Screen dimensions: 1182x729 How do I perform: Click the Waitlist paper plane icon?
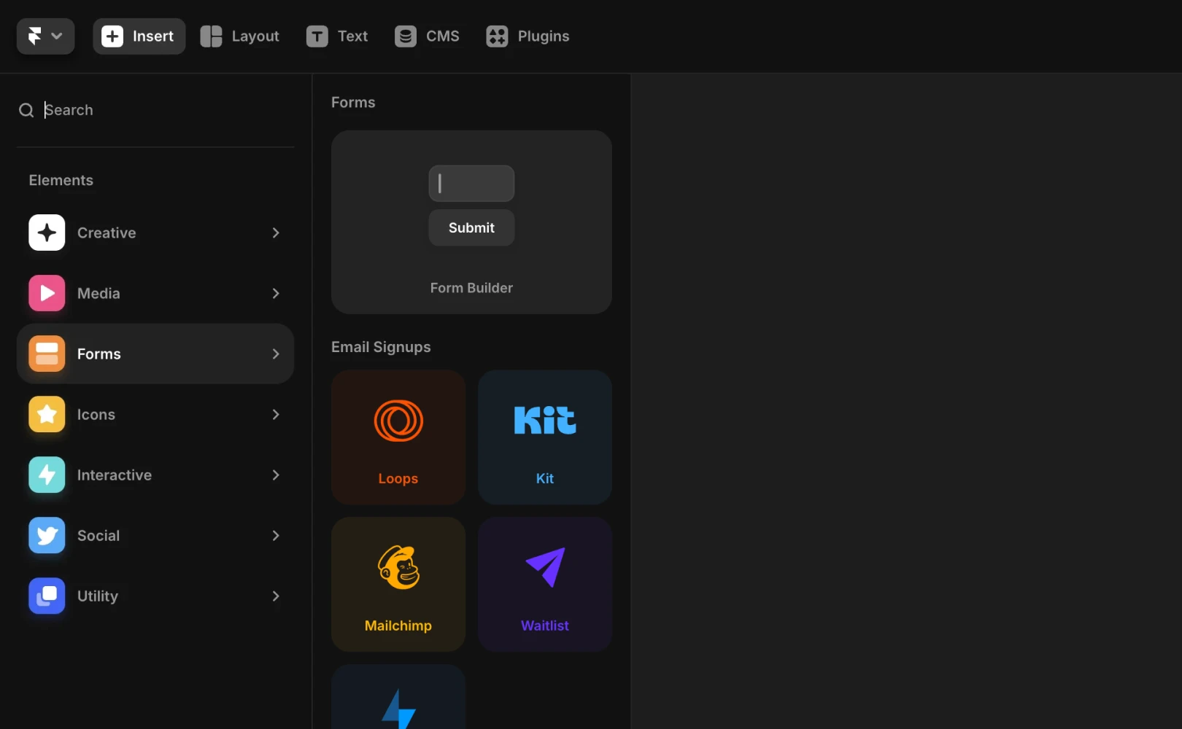click(546, 566)
